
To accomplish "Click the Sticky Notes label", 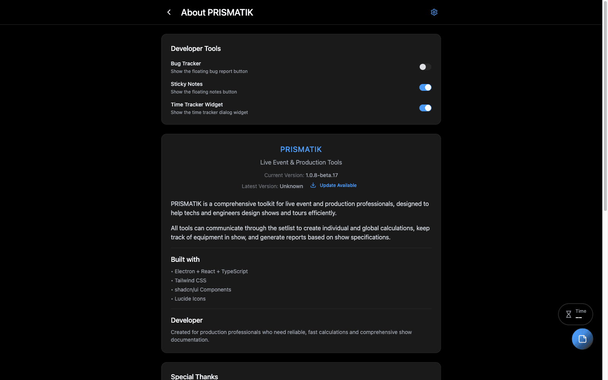I will pyautogui.click(x=187, y=84).
